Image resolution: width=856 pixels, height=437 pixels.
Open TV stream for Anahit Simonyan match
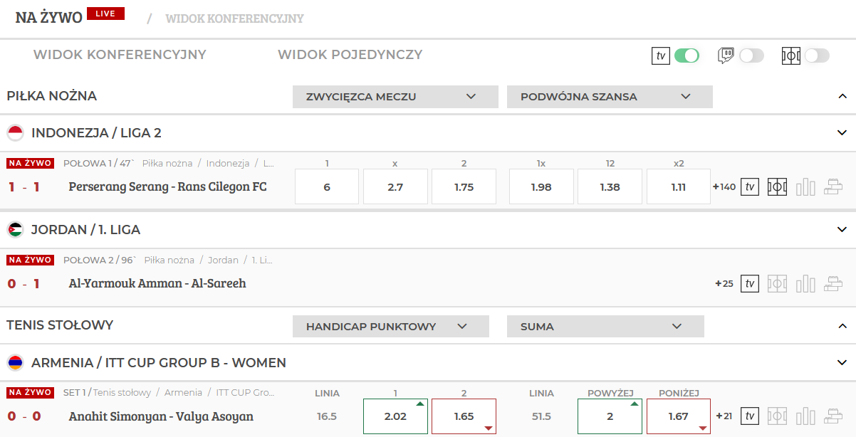(x=749, y=416)
